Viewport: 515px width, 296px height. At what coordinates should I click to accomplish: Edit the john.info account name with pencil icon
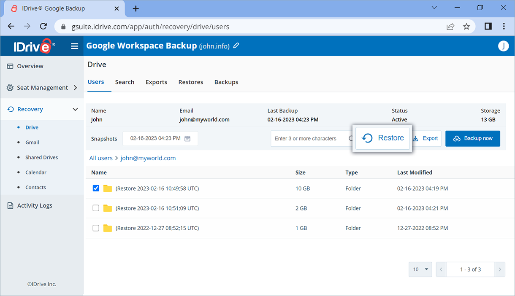click(x=236, y=46)
